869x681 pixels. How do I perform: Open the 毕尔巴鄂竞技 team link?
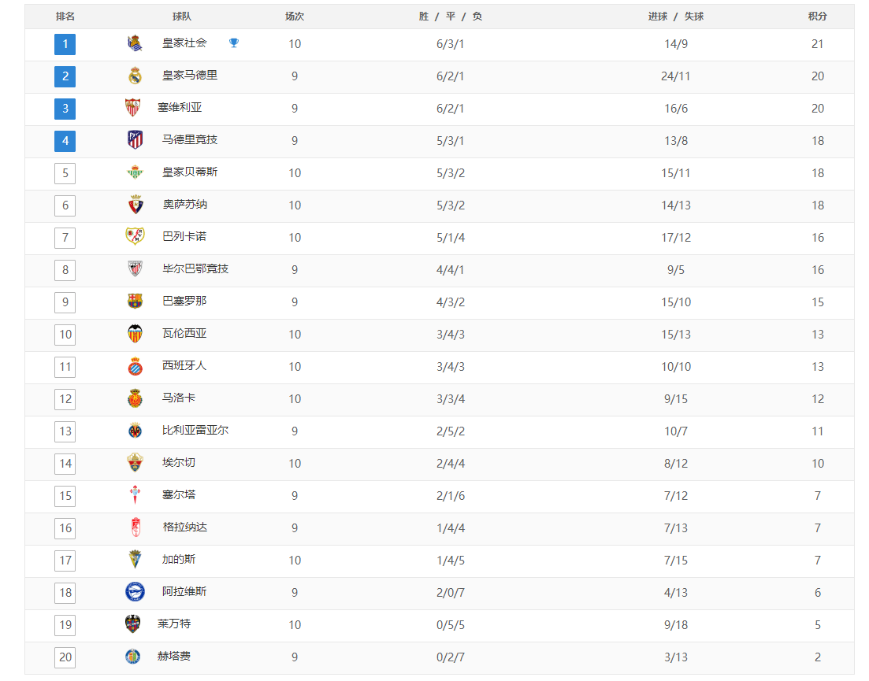pyautogui.click(x=195, y=269)
